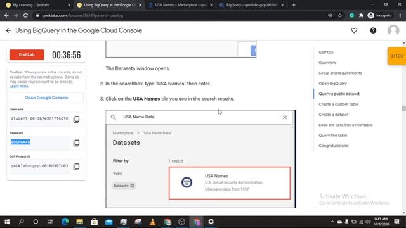The height and width of the screenshot is (228, 406).
Task: Click the highlighted Password field
Action: click(x=39, y=142)
